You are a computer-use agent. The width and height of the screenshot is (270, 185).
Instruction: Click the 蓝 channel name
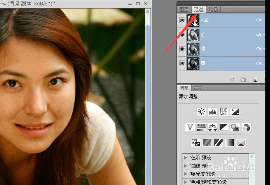[203, 63]
